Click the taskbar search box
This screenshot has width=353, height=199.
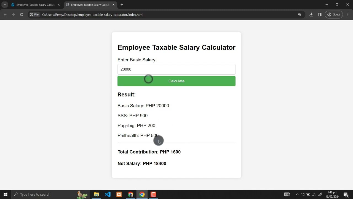50,195
